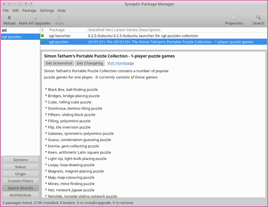The width and height of the screenshot is (268, 207).
Task: Click the '* Keen, arithmetic Latin square puzzle' line
Action: pos(78,152)
